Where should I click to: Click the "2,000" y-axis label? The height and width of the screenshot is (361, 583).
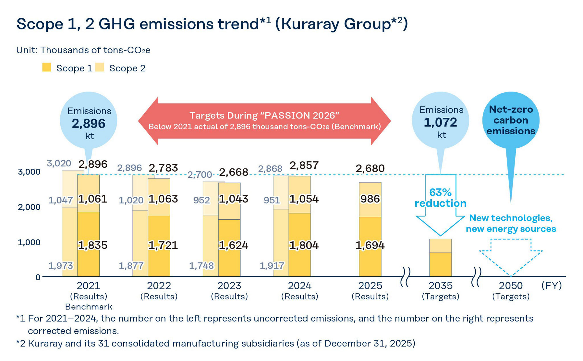[x=29, y=207]
